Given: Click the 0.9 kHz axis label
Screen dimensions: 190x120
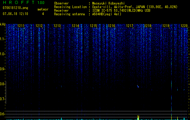Looking at the screenshot, I should tap(2, 69).
